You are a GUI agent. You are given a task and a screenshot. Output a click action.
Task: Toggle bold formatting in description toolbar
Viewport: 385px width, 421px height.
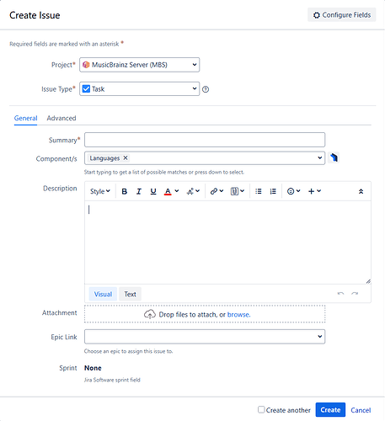pos(124,191)
